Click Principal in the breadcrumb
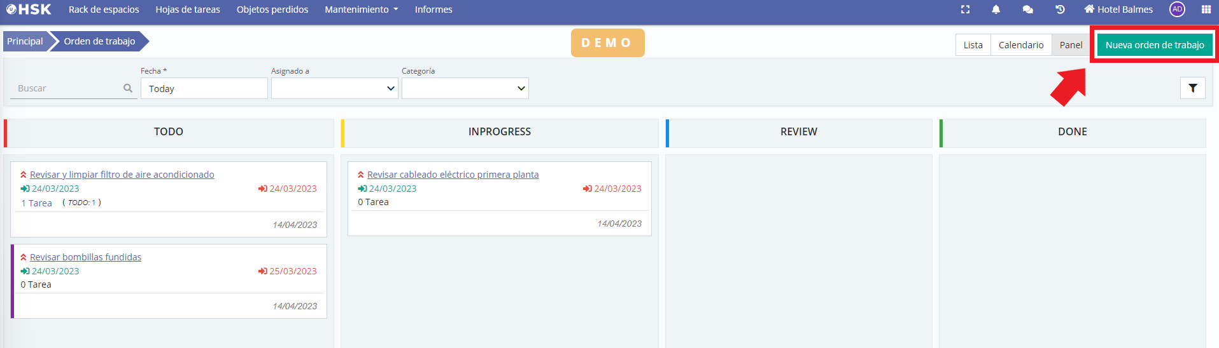Image resolution: width=1219 pixels, height=348 pixels. click(25, 41)
